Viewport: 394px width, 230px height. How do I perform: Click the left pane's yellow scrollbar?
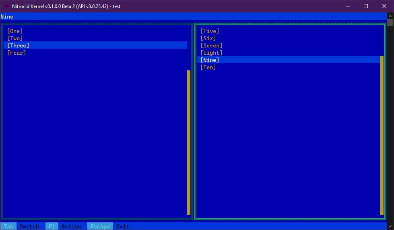(x=189, y=143)
